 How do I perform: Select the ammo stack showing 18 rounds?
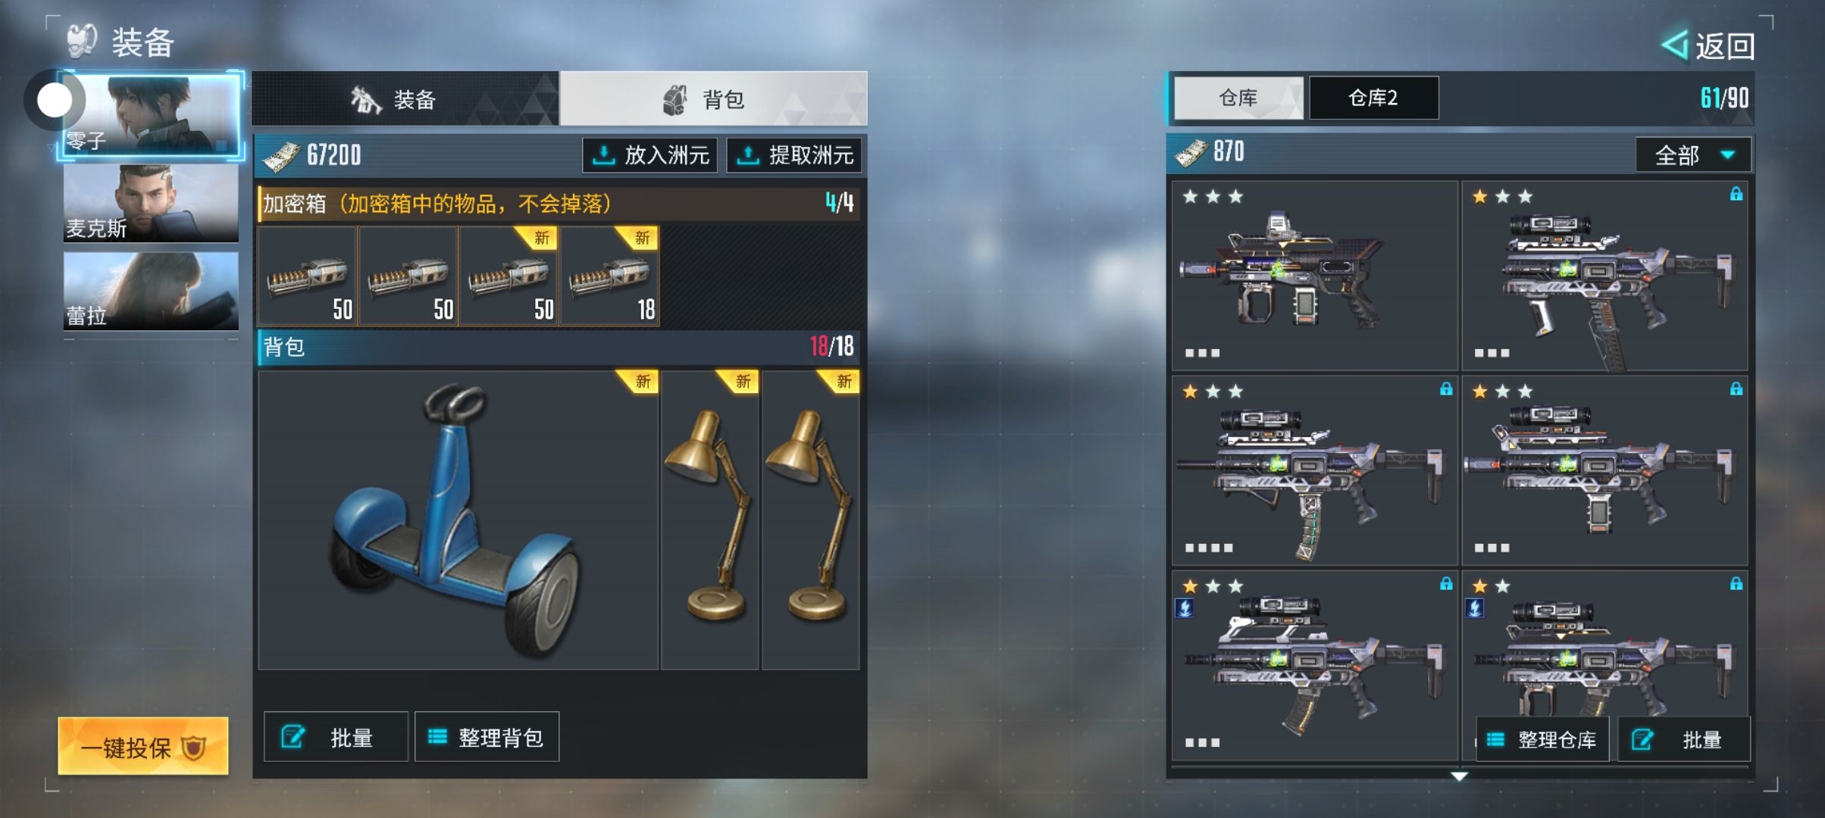610,276
